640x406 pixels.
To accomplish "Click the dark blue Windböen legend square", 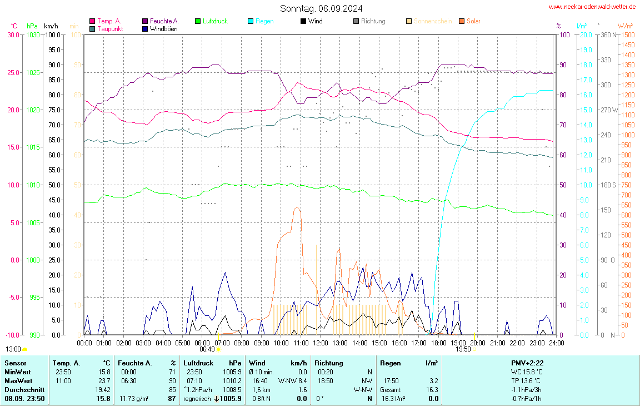I will [x=145, y=28].
